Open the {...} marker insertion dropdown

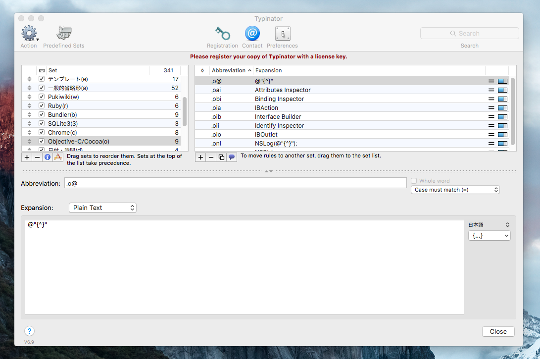tap(489, 236)
